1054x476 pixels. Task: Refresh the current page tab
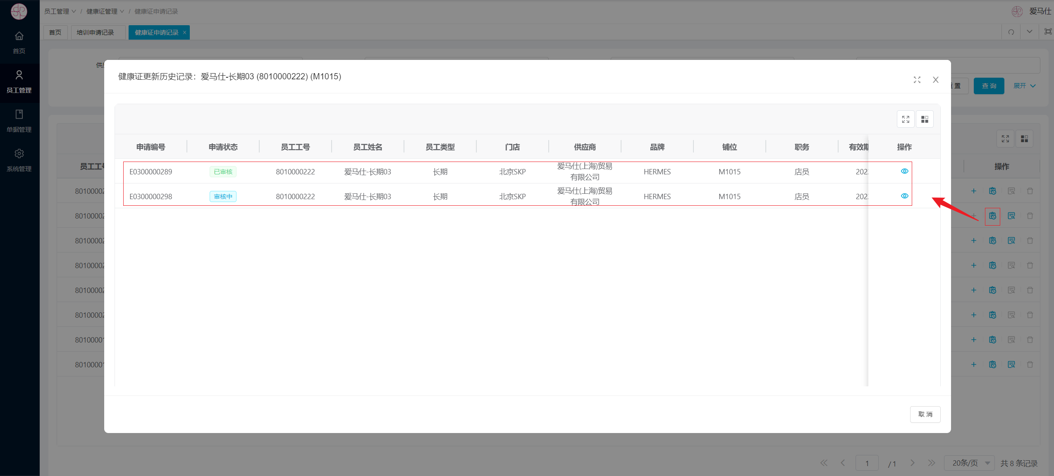click(1011, 32)
